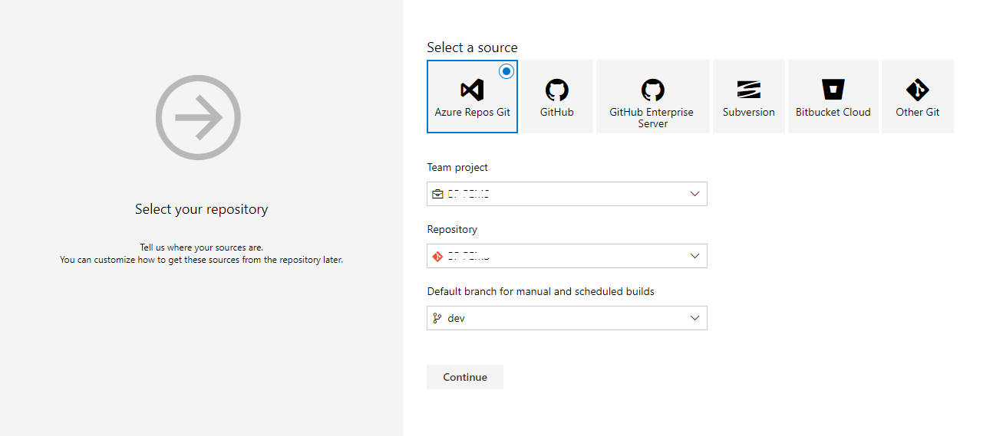Select the Azure Repos Git source tile
1003x436 pixels.
[472, 97]
